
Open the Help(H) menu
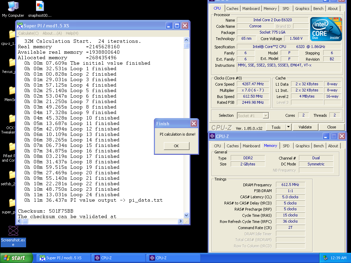[72, 33]
